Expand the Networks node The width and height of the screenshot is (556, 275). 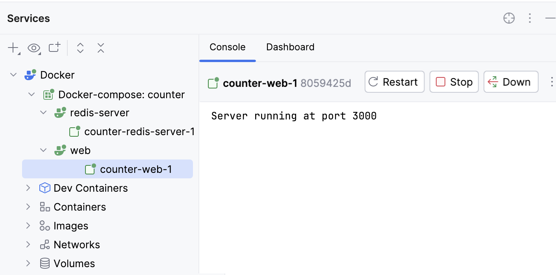tap(28, 244)
